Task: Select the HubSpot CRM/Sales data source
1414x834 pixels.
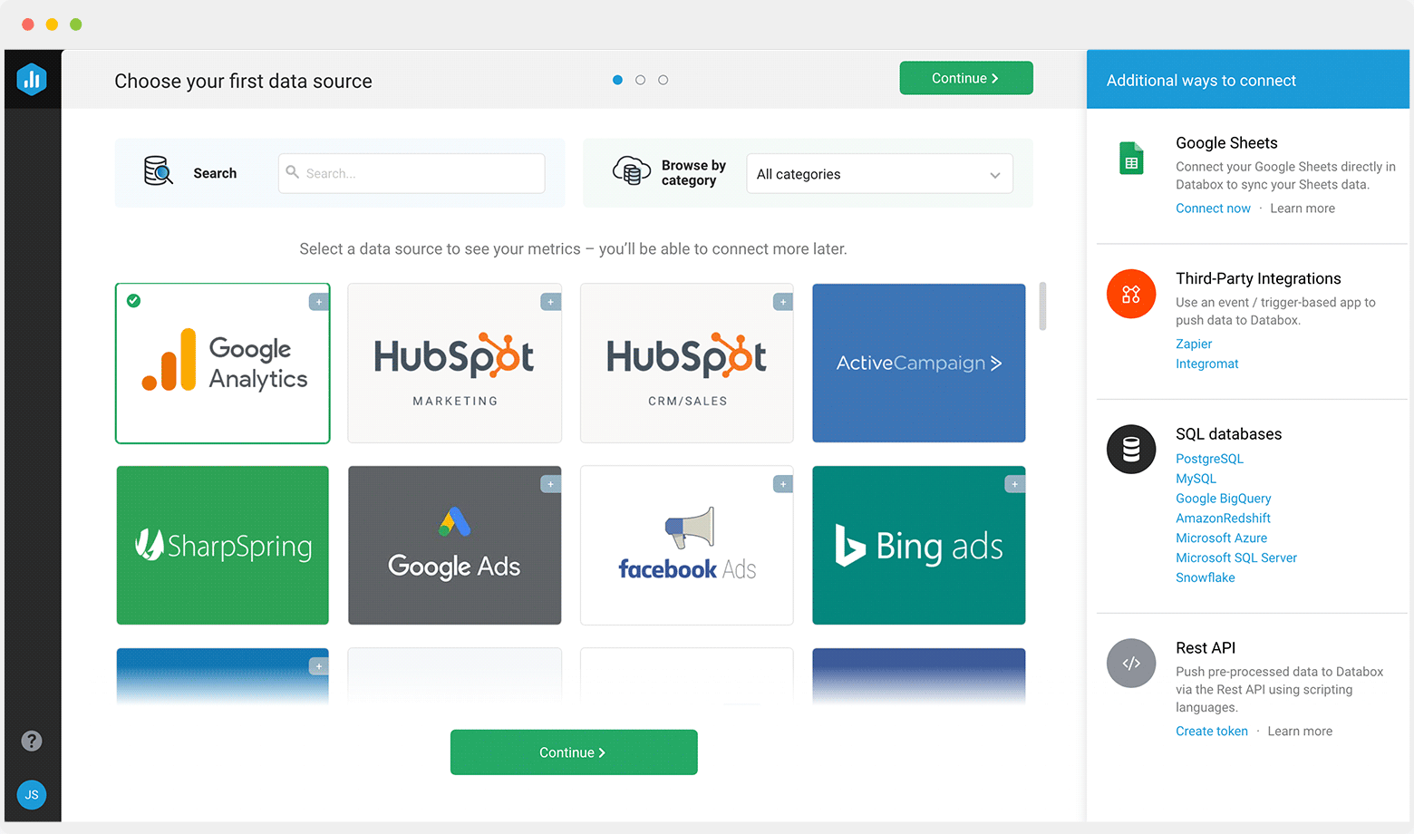Action: coord(687,364)
